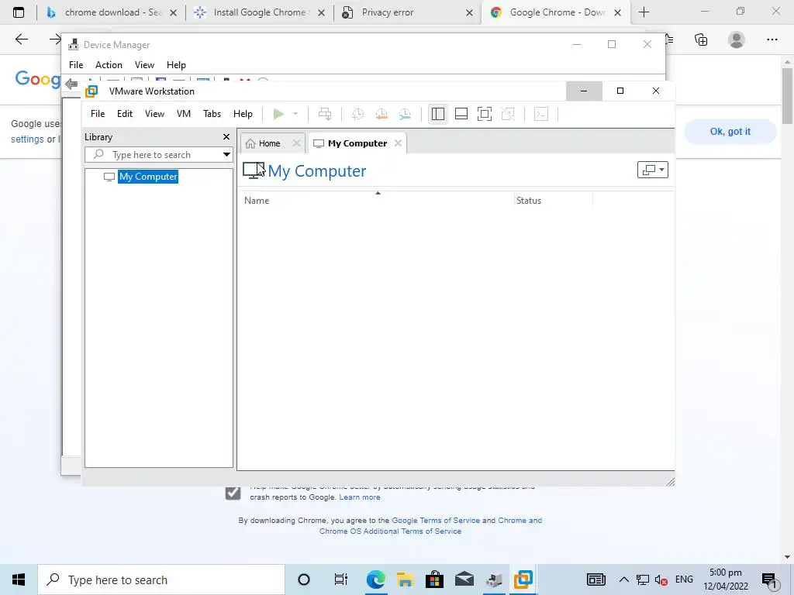Switch to Google Chrome - Download browser tab
This screenshot has height=595, width=794.
pyautogui.click(x=555, y=12)
